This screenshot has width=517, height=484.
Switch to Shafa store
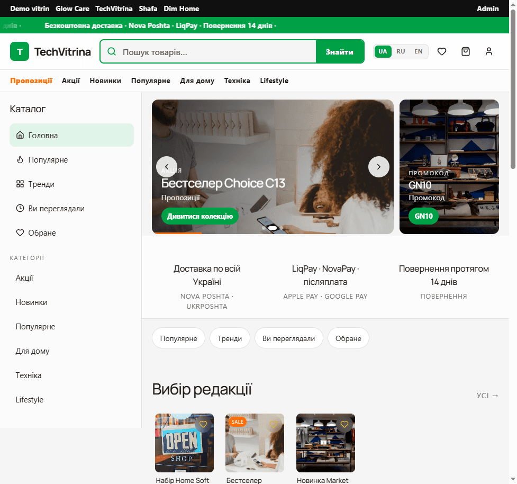click(x=148, y=8)
